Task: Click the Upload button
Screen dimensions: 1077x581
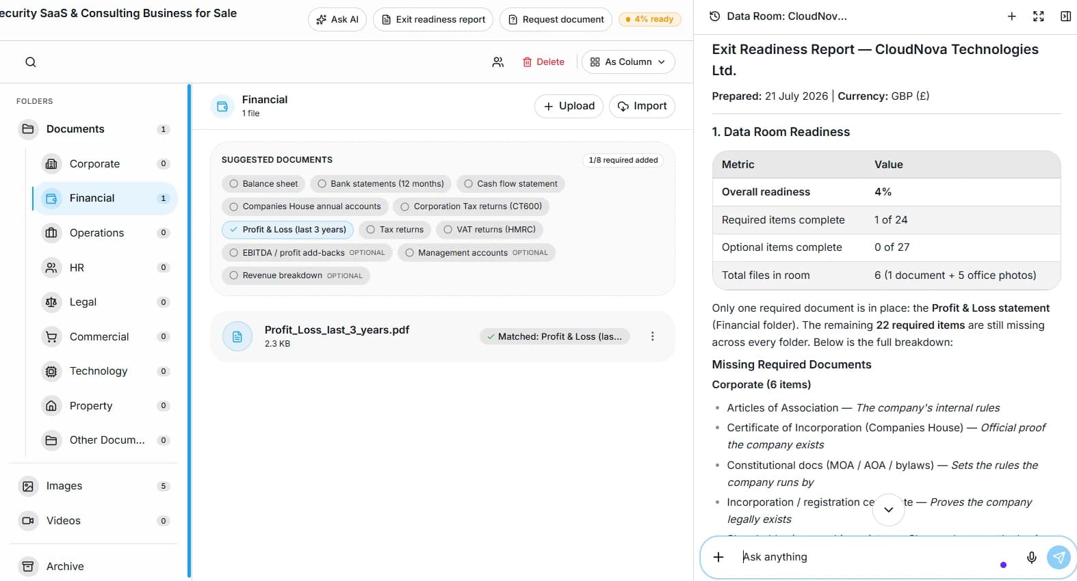Action: 569,106
